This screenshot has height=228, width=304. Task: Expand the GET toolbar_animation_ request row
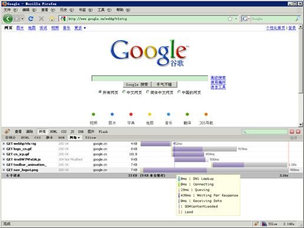[4, 165]
